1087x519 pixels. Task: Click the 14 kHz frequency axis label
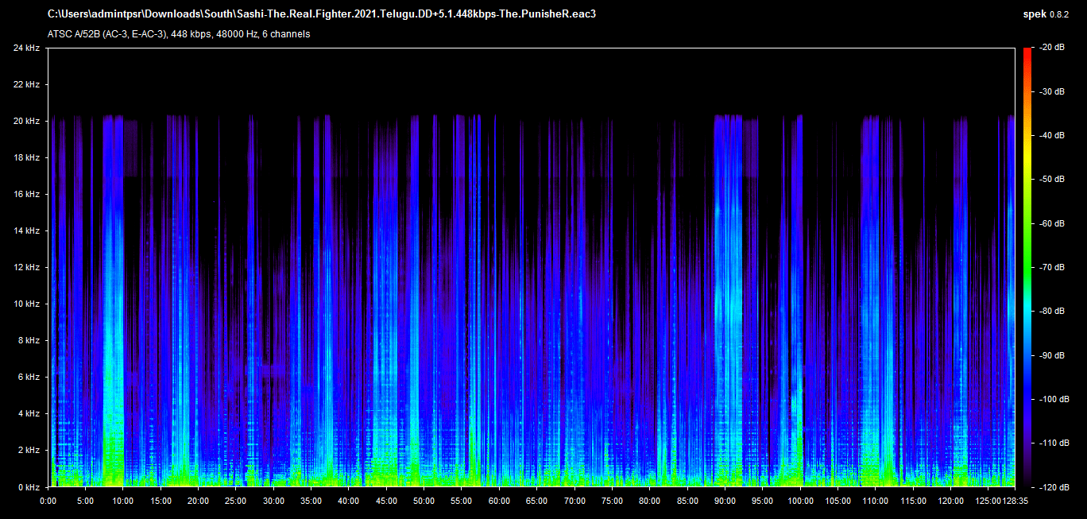(26, 230)
